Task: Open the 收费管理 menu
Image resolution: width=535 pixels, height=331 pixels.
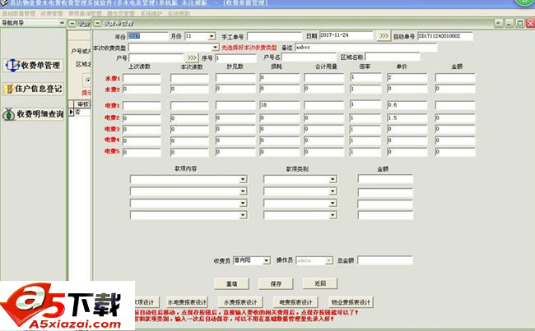Action: click(52, 14)
